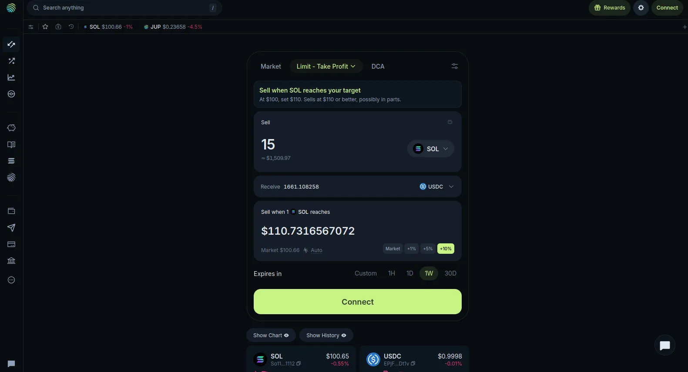Toggle Show History visibility
The height and width of the screenshot is (372, 688).
(326, 335)
